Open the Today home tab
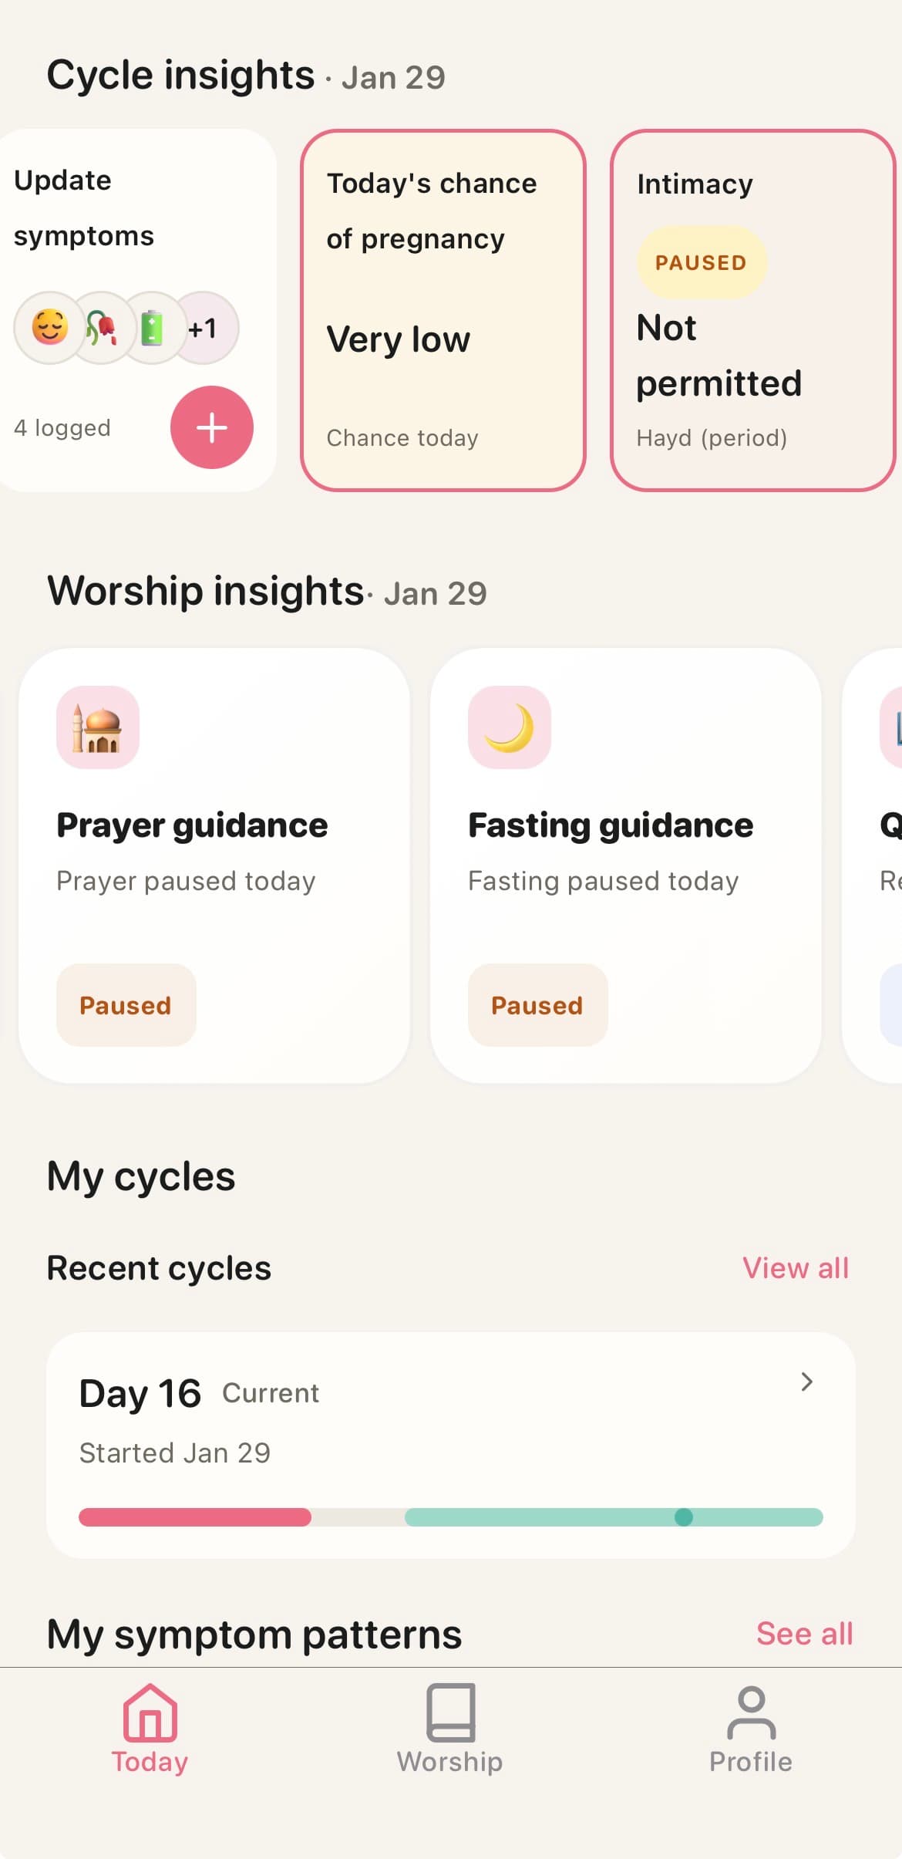 150,1729
